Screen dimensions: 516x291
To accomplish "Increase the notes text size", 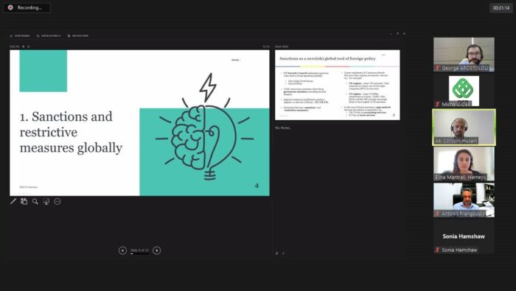I will tap(277, 253).
